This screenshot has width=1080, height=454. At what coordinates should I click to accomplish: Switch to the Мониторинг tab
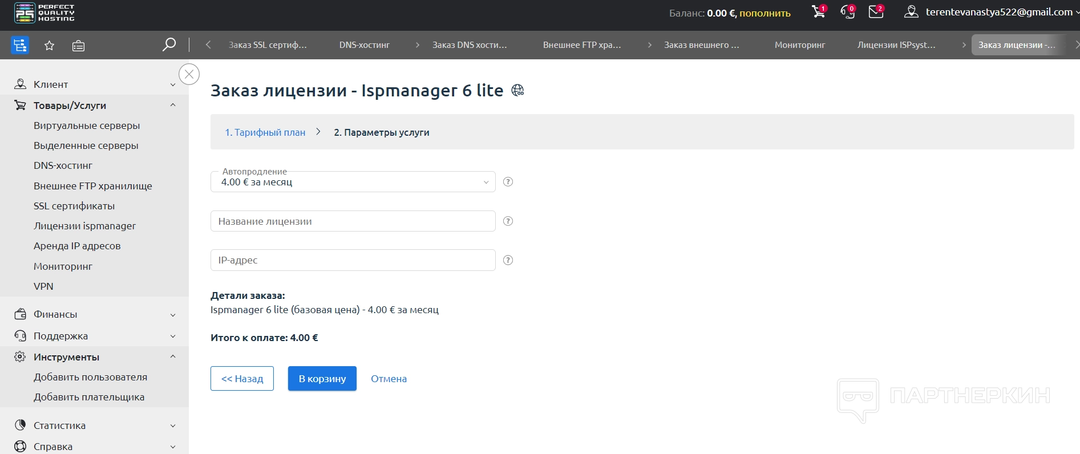799,45
